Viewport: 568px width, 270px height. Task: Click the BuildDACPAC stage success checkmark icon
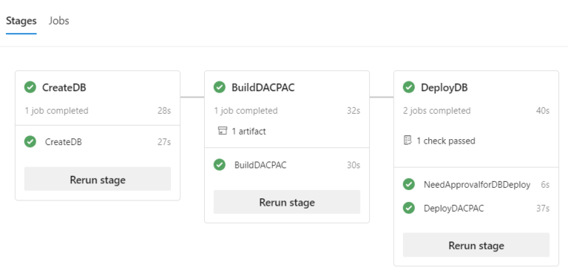(x=220, y=87)
